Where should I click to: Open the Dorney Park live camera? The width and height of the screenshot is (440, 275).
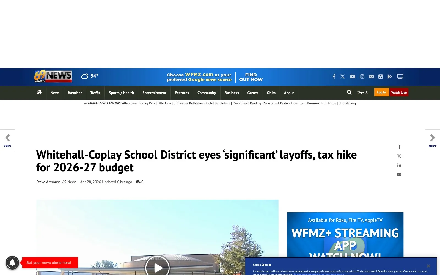147,103
